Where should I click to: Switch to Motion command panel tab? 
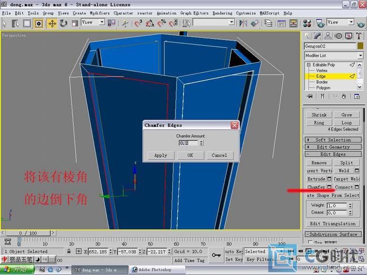(x=338, y=36)
